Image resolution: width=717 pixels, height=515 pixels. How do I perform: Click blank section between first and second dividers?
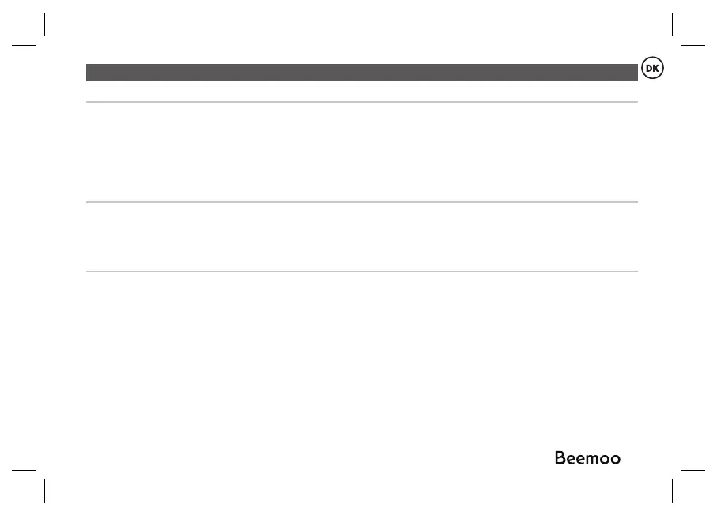pyautogui.click(x=361, y=152)
